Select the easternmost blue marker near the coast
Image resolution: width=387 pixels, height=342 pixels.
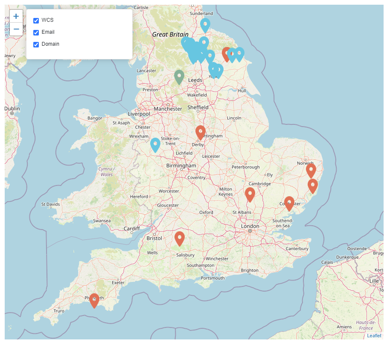click(x=239, y=54)
